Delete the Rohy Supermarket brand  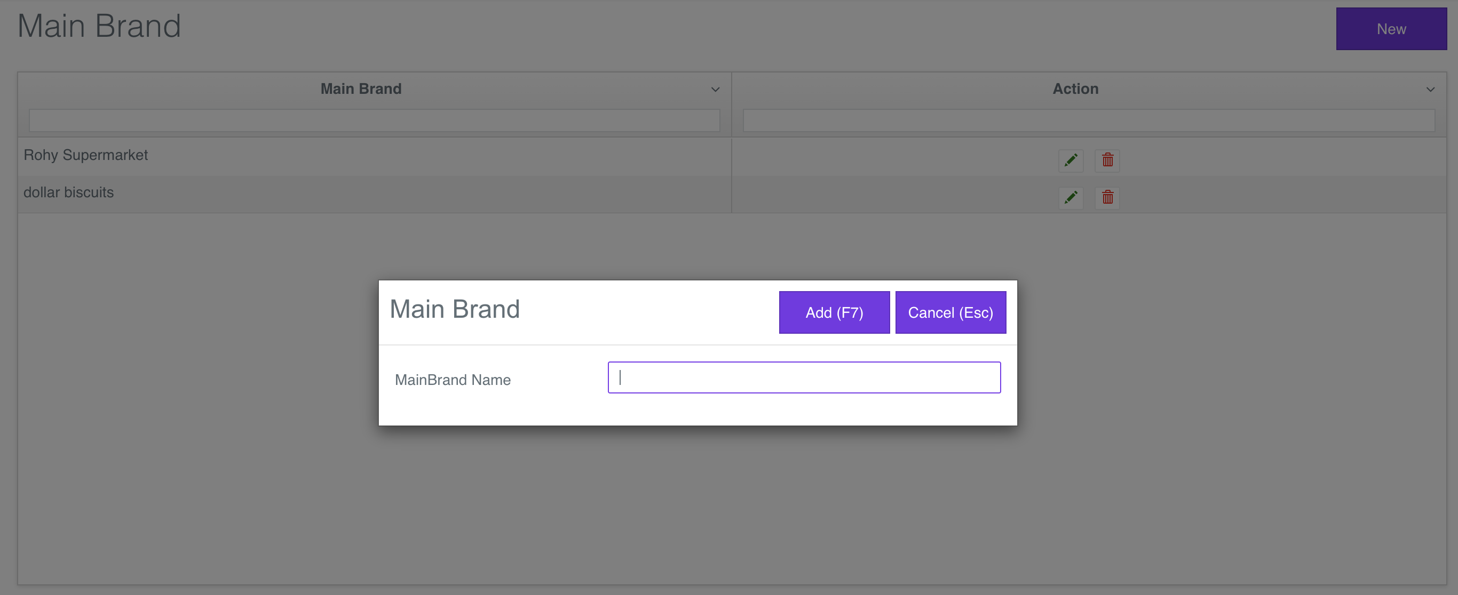pos(1107,160)
